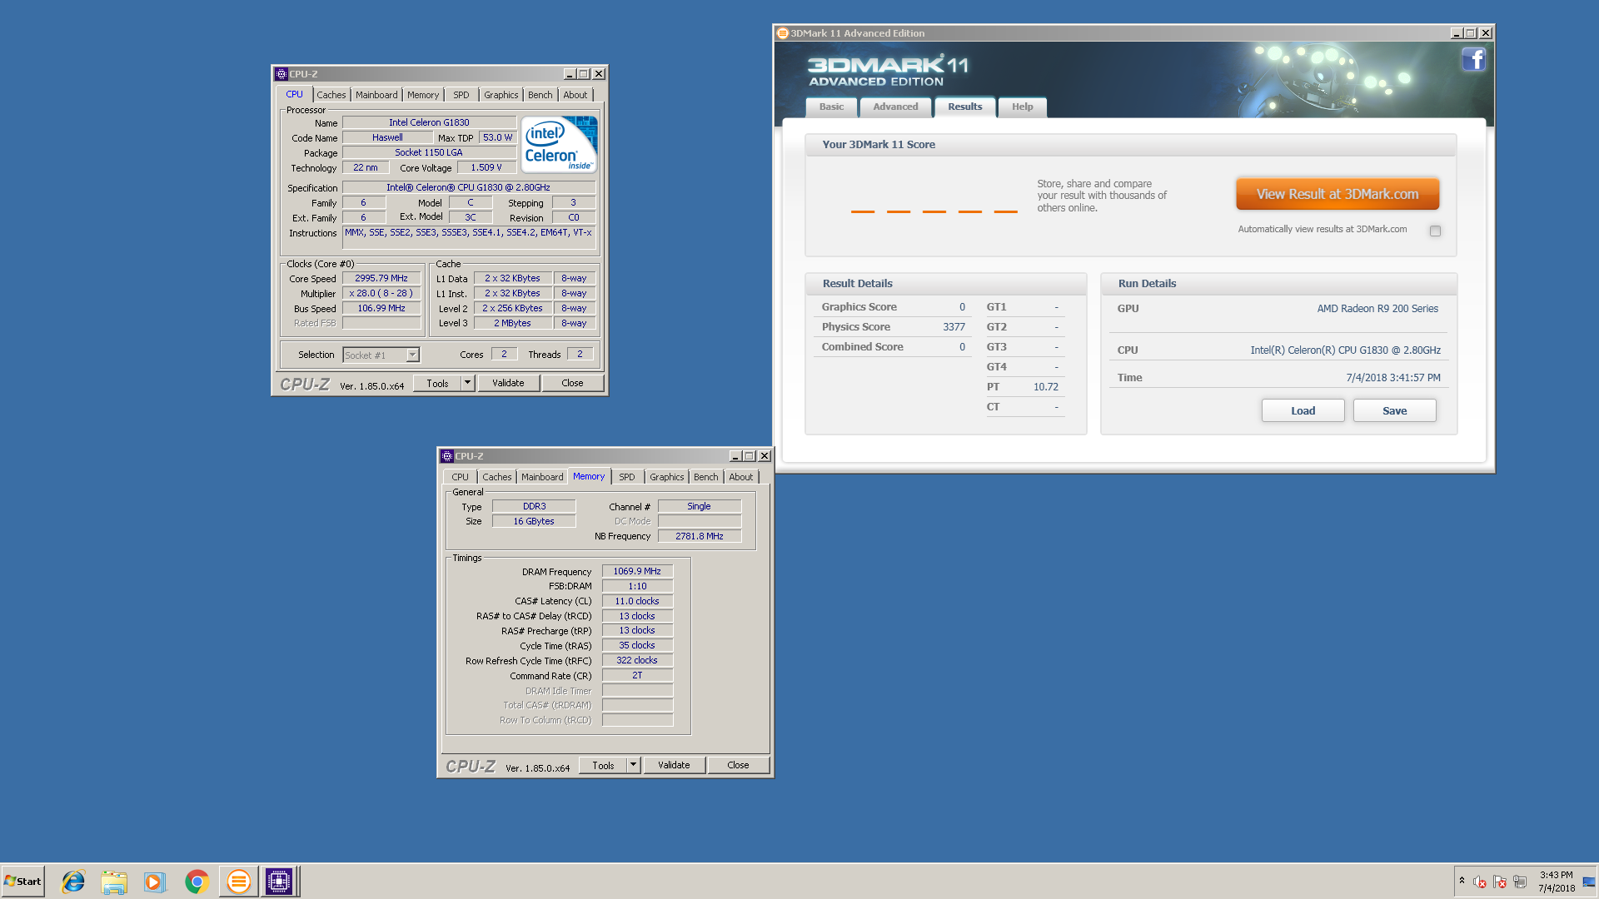Open Socket #1 selection dropdown

[x=412, y=355]
